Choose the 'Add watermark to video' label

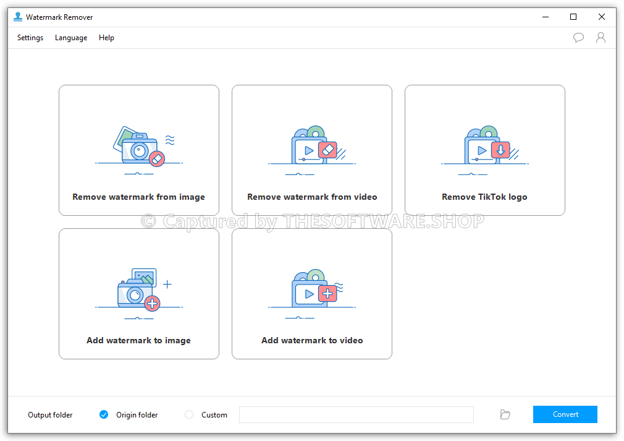312,340
